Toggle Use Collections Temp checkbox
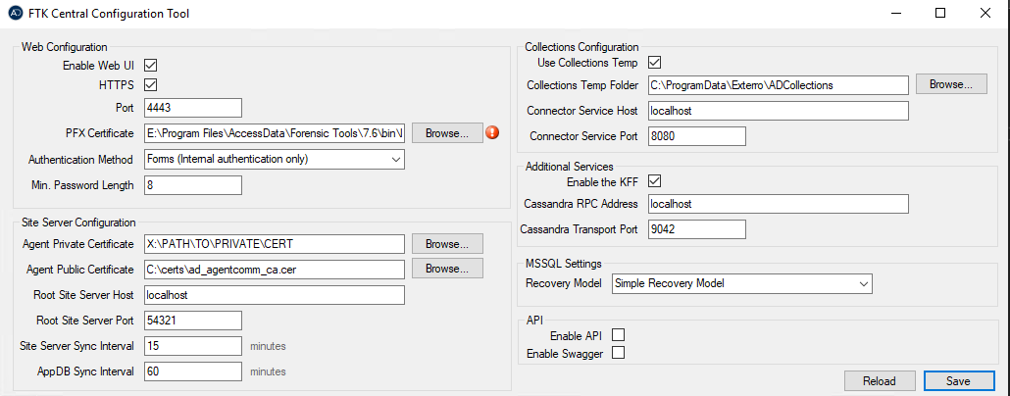Image resolution: width=1010 pixels, height=396 pixels. (x=654, y=63)
